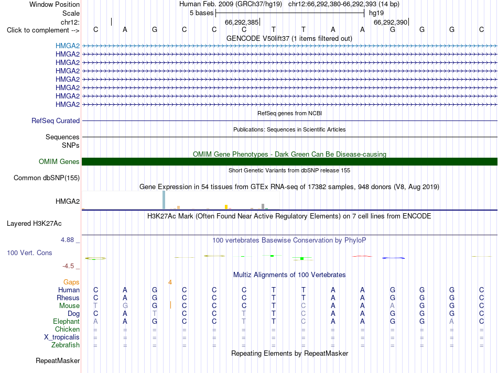Click the hg19 label beside the scale bar
Screen dimensions: 498x373
[x=376, y=13]
